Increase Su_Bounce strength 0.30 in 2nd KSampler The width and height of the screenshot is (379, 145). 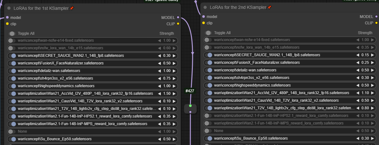[372, 138]
